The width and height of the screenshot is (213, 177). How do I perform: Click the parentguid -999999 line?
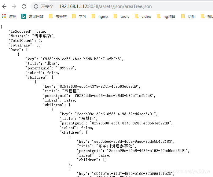[51, 68]
